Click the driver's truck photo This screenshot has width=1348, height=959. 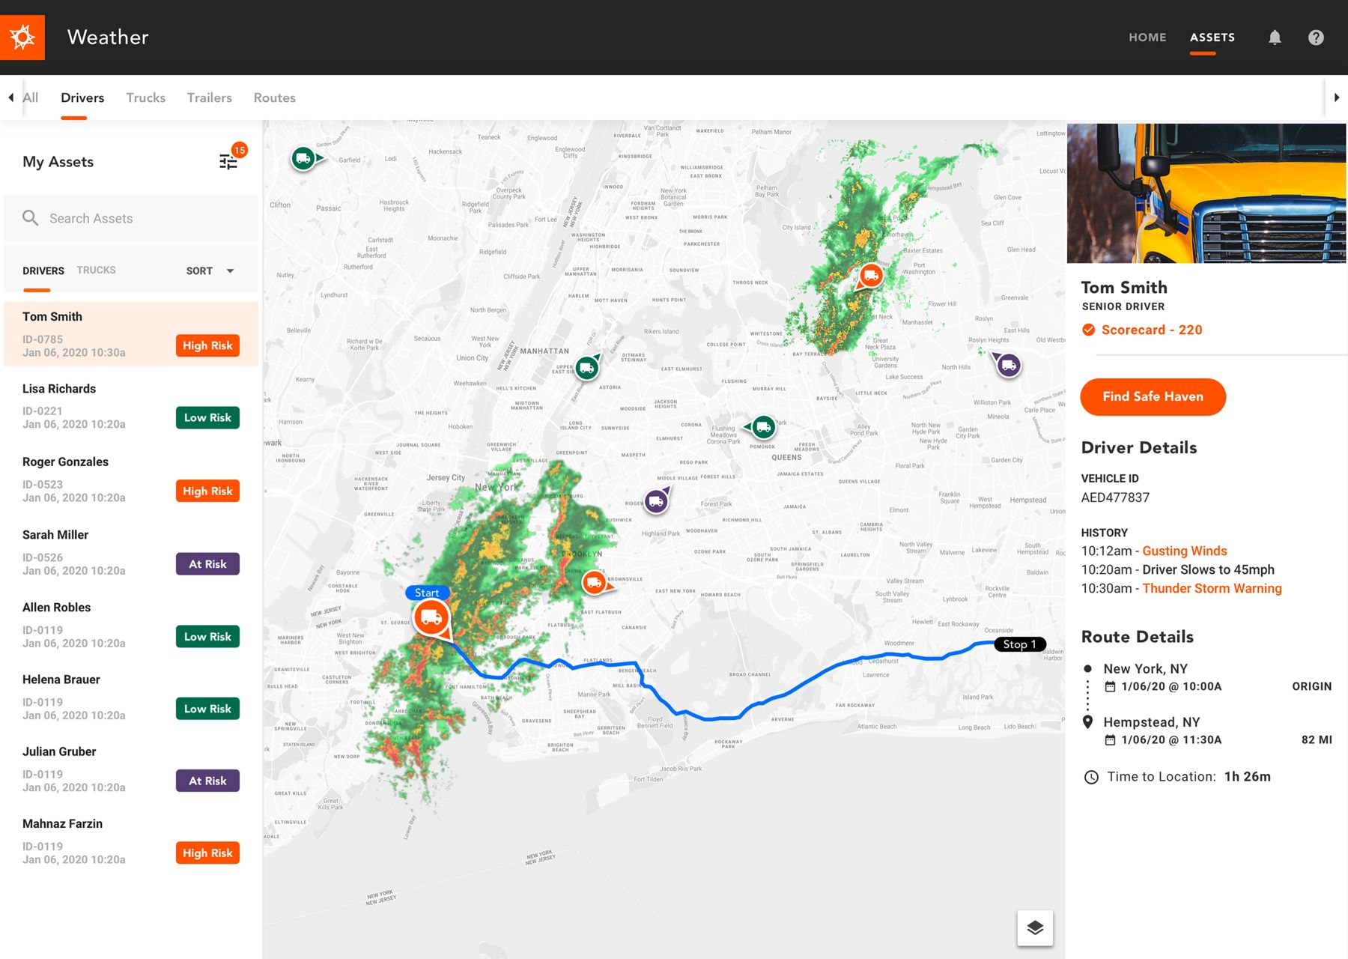[x=1206, y=193]
